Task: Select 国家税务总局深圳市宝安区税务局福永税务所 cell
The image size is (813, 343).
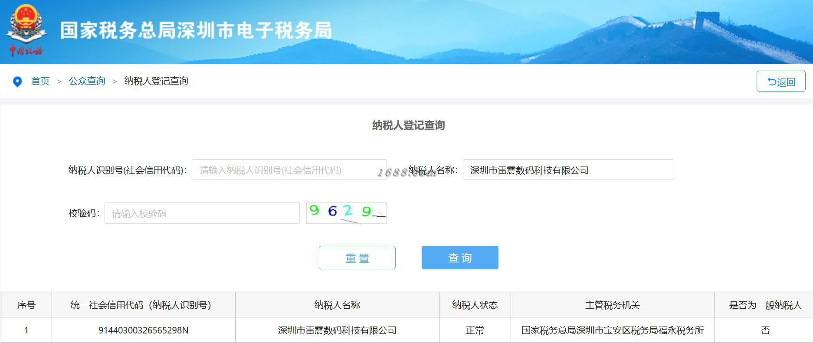Action: 613,330
